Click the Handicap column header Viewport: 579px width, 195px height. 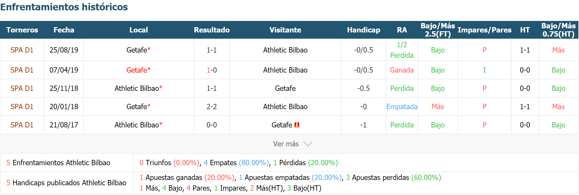click(364, 30)
